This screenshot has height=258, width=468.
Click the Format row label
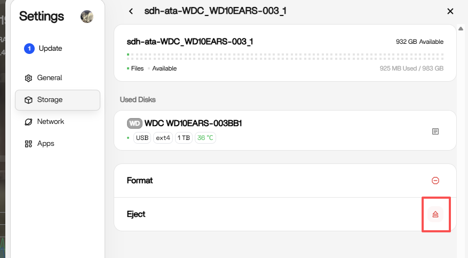coord(140,181)
